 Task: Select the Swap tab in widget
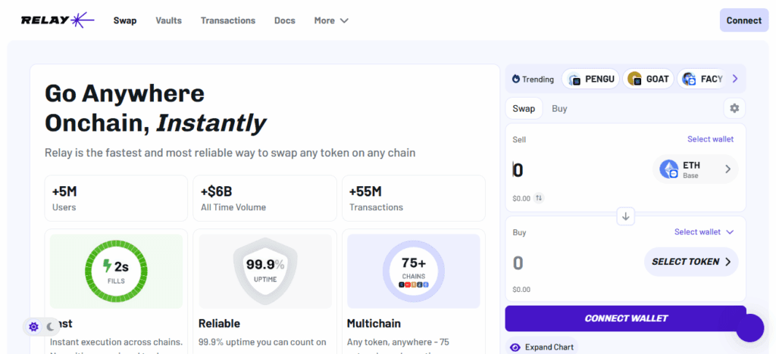coord(524,108)
